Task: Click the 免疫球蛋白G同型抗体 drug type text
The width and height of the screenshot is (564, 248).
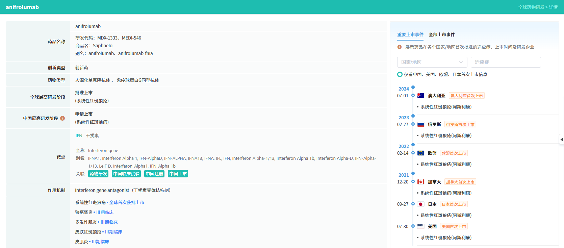Action: [x=138, y=80]
